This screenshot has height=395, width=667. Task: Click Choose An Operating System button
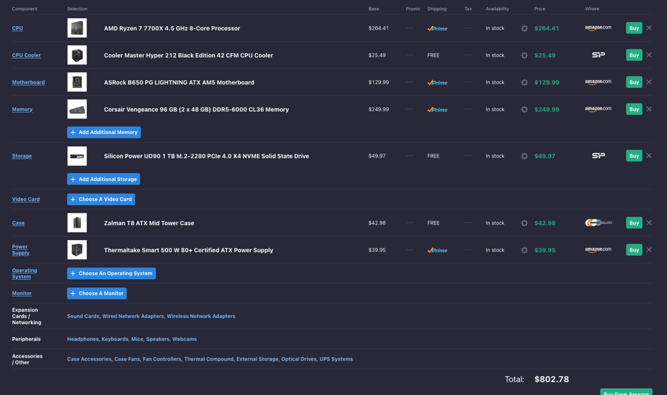pos(111,273)
